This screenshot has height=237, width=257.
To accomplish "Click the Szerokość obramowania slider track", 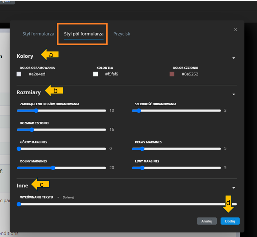I will tap(176, 111).
